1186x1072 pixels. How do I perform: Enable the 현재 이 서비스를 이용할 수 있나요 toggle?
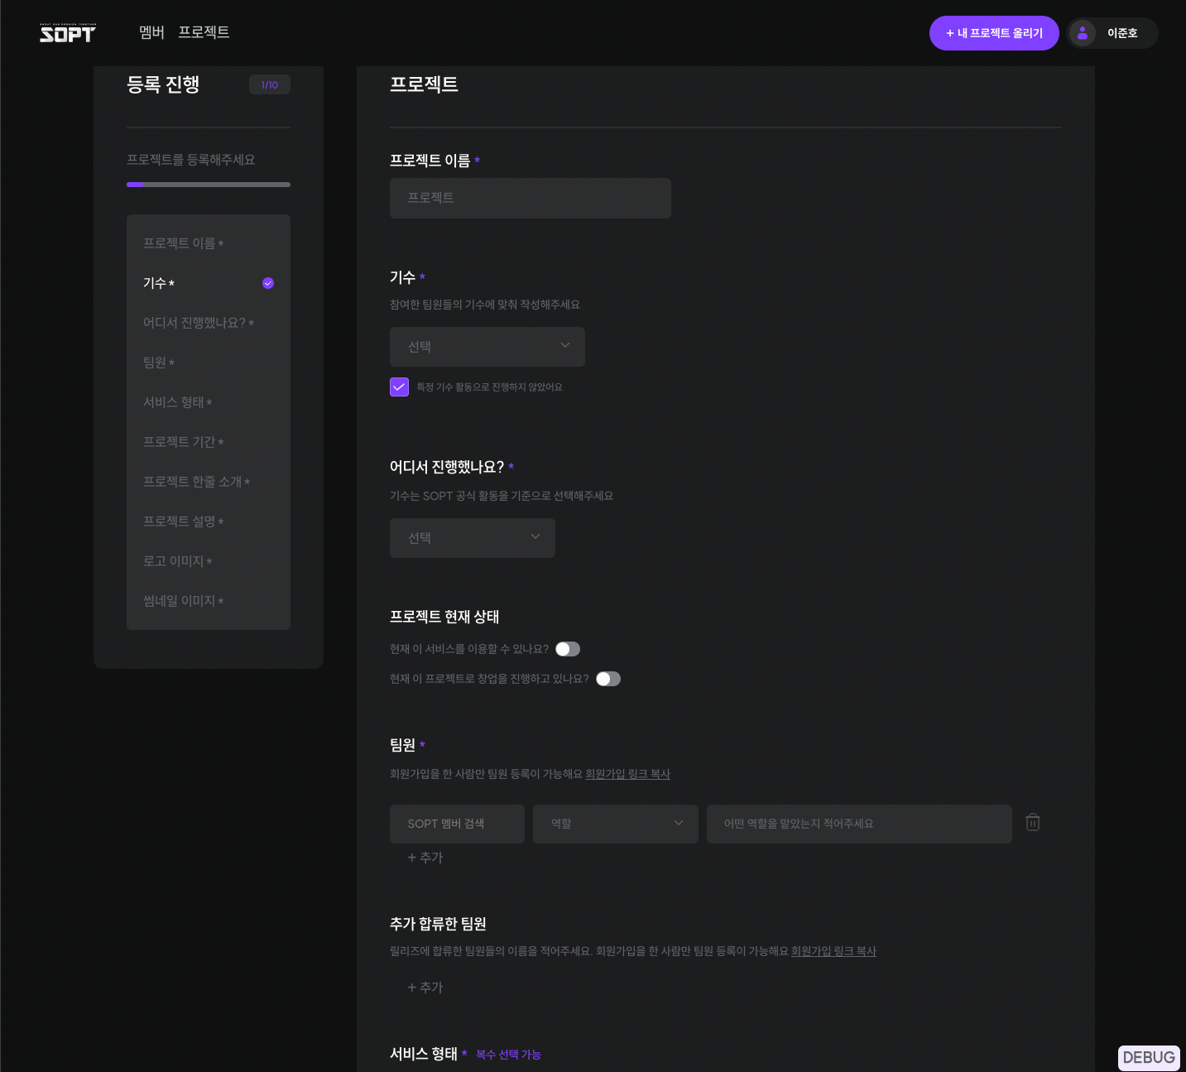(567, 649)
